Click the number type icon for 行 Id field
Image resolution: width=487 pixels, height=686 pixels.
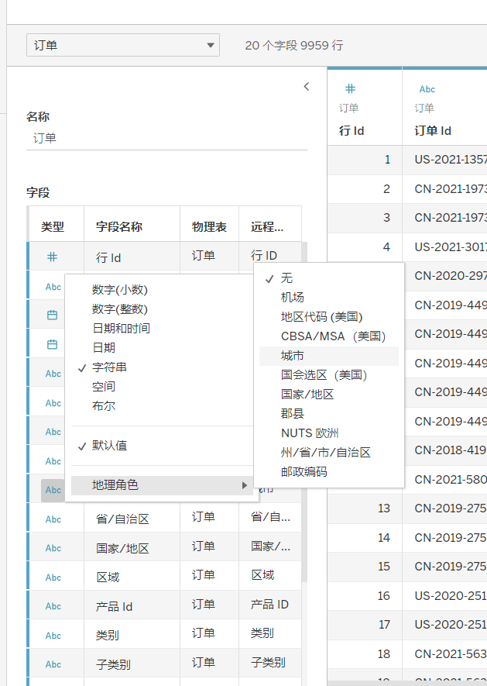(52, 257)
